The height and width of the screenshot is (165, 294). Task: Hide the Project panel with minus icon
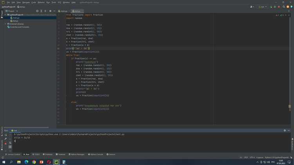click(54, 11)
